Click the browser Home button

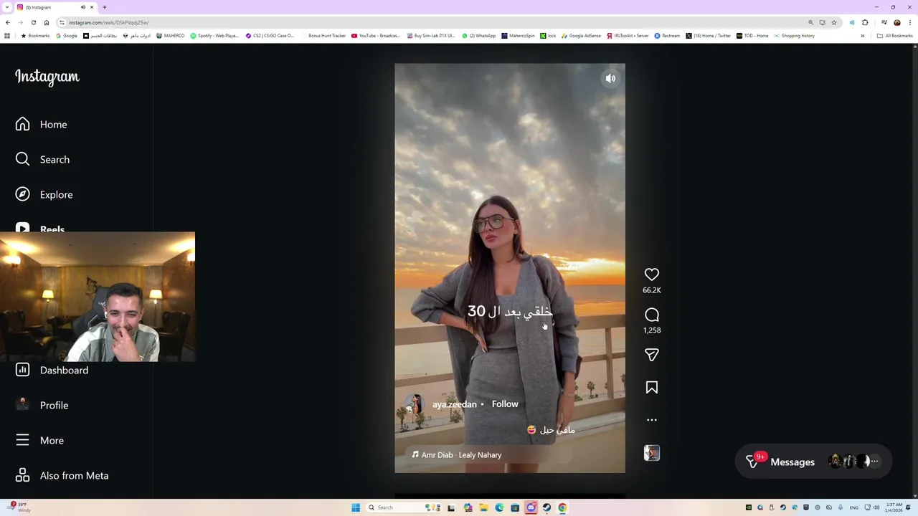pyautogui.click(x=46, y=22)
